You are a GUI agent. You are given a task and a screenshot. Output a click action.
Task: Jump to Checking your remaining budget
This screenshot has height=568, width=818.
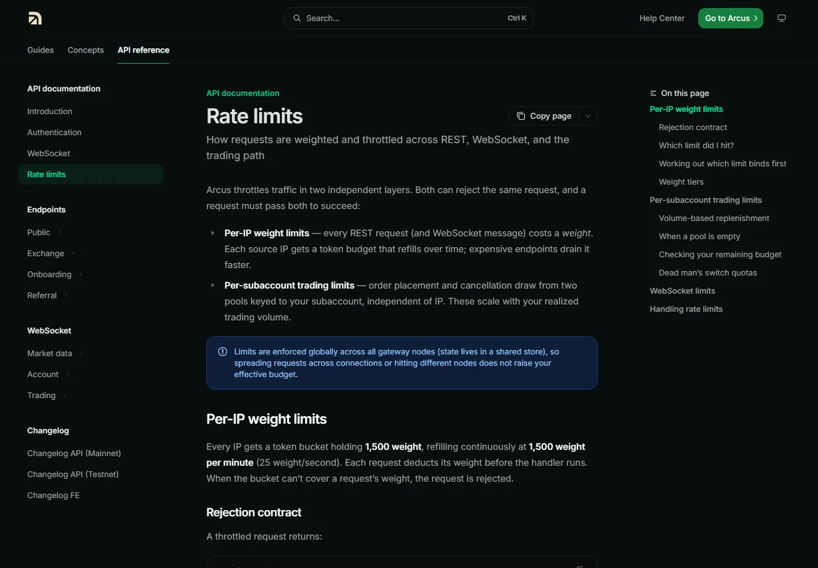[720, 254]
